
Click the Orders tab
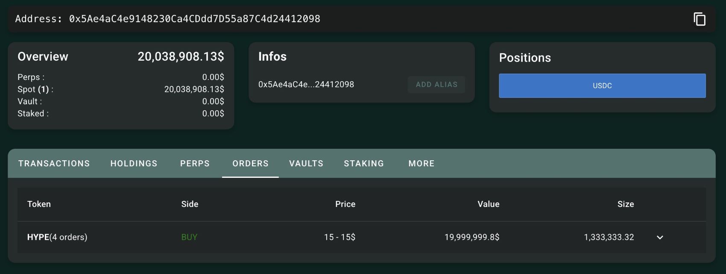tap(250, 163)
